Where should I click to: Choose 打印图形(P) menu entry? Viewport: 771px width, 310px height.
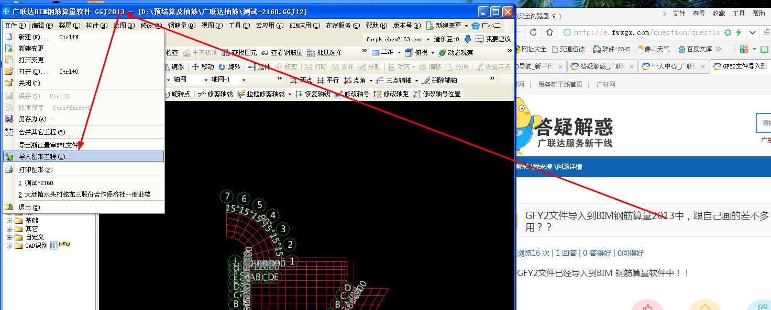(x=84, y=169)
